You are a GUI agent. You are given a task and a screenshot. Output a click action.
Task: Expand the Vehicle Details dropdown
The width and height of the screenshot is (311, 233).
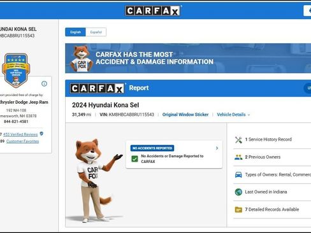(233, 115)
